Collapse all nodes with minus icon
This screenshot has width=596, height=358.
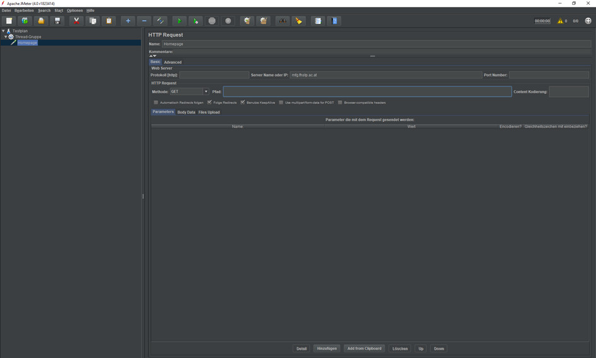point(144,21)
